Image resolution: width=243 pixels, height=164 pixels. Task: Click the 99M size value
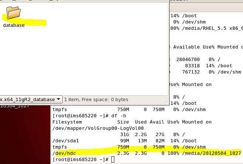click(x=125, y=141)
